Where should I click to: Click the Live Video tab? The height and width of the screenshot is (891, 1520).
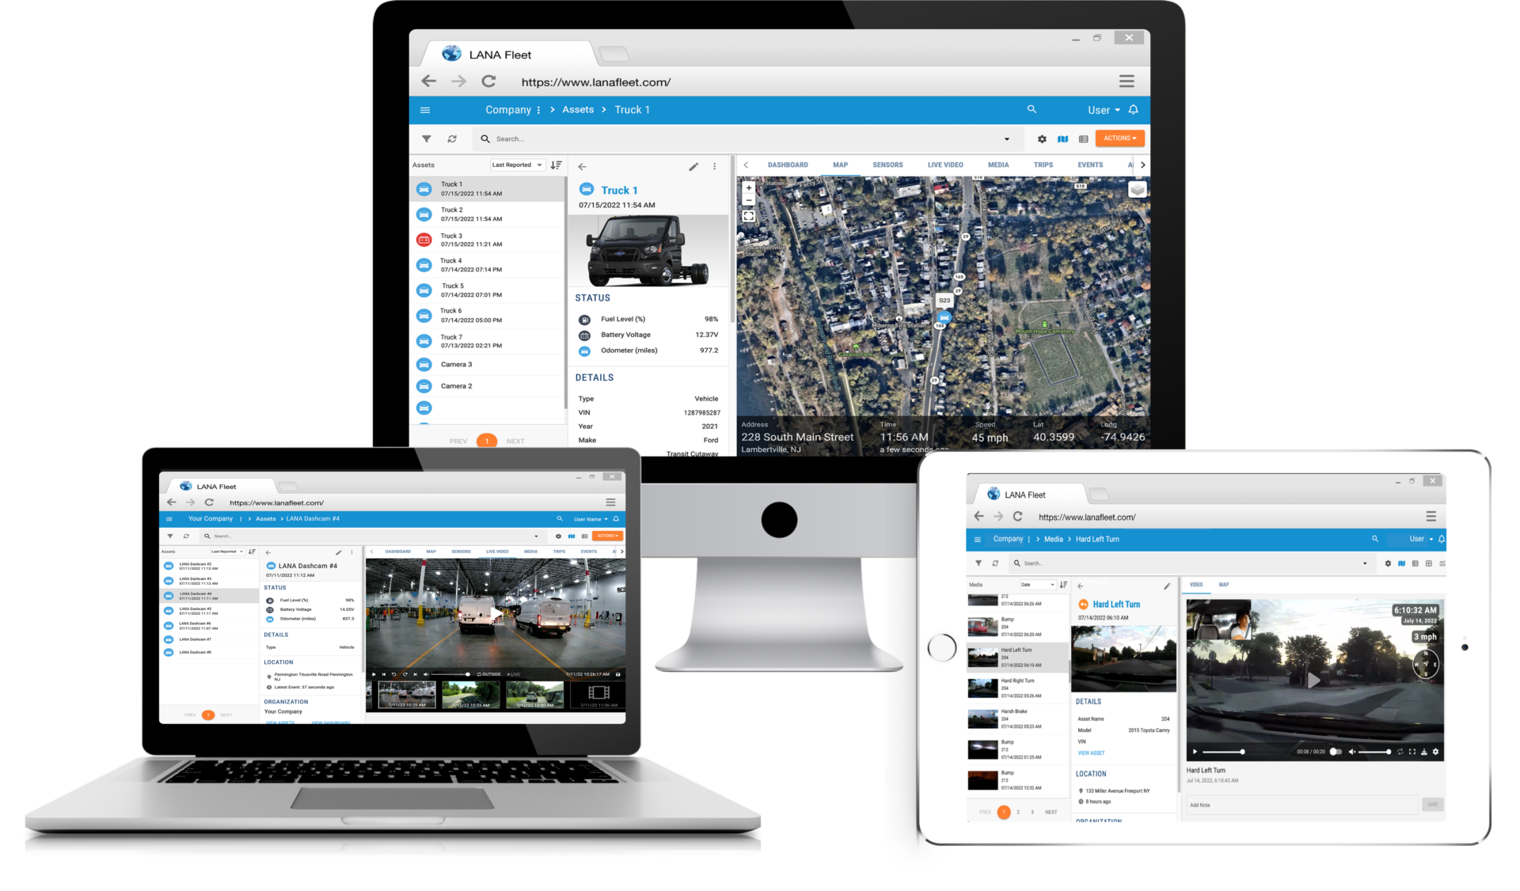point(946,165)
